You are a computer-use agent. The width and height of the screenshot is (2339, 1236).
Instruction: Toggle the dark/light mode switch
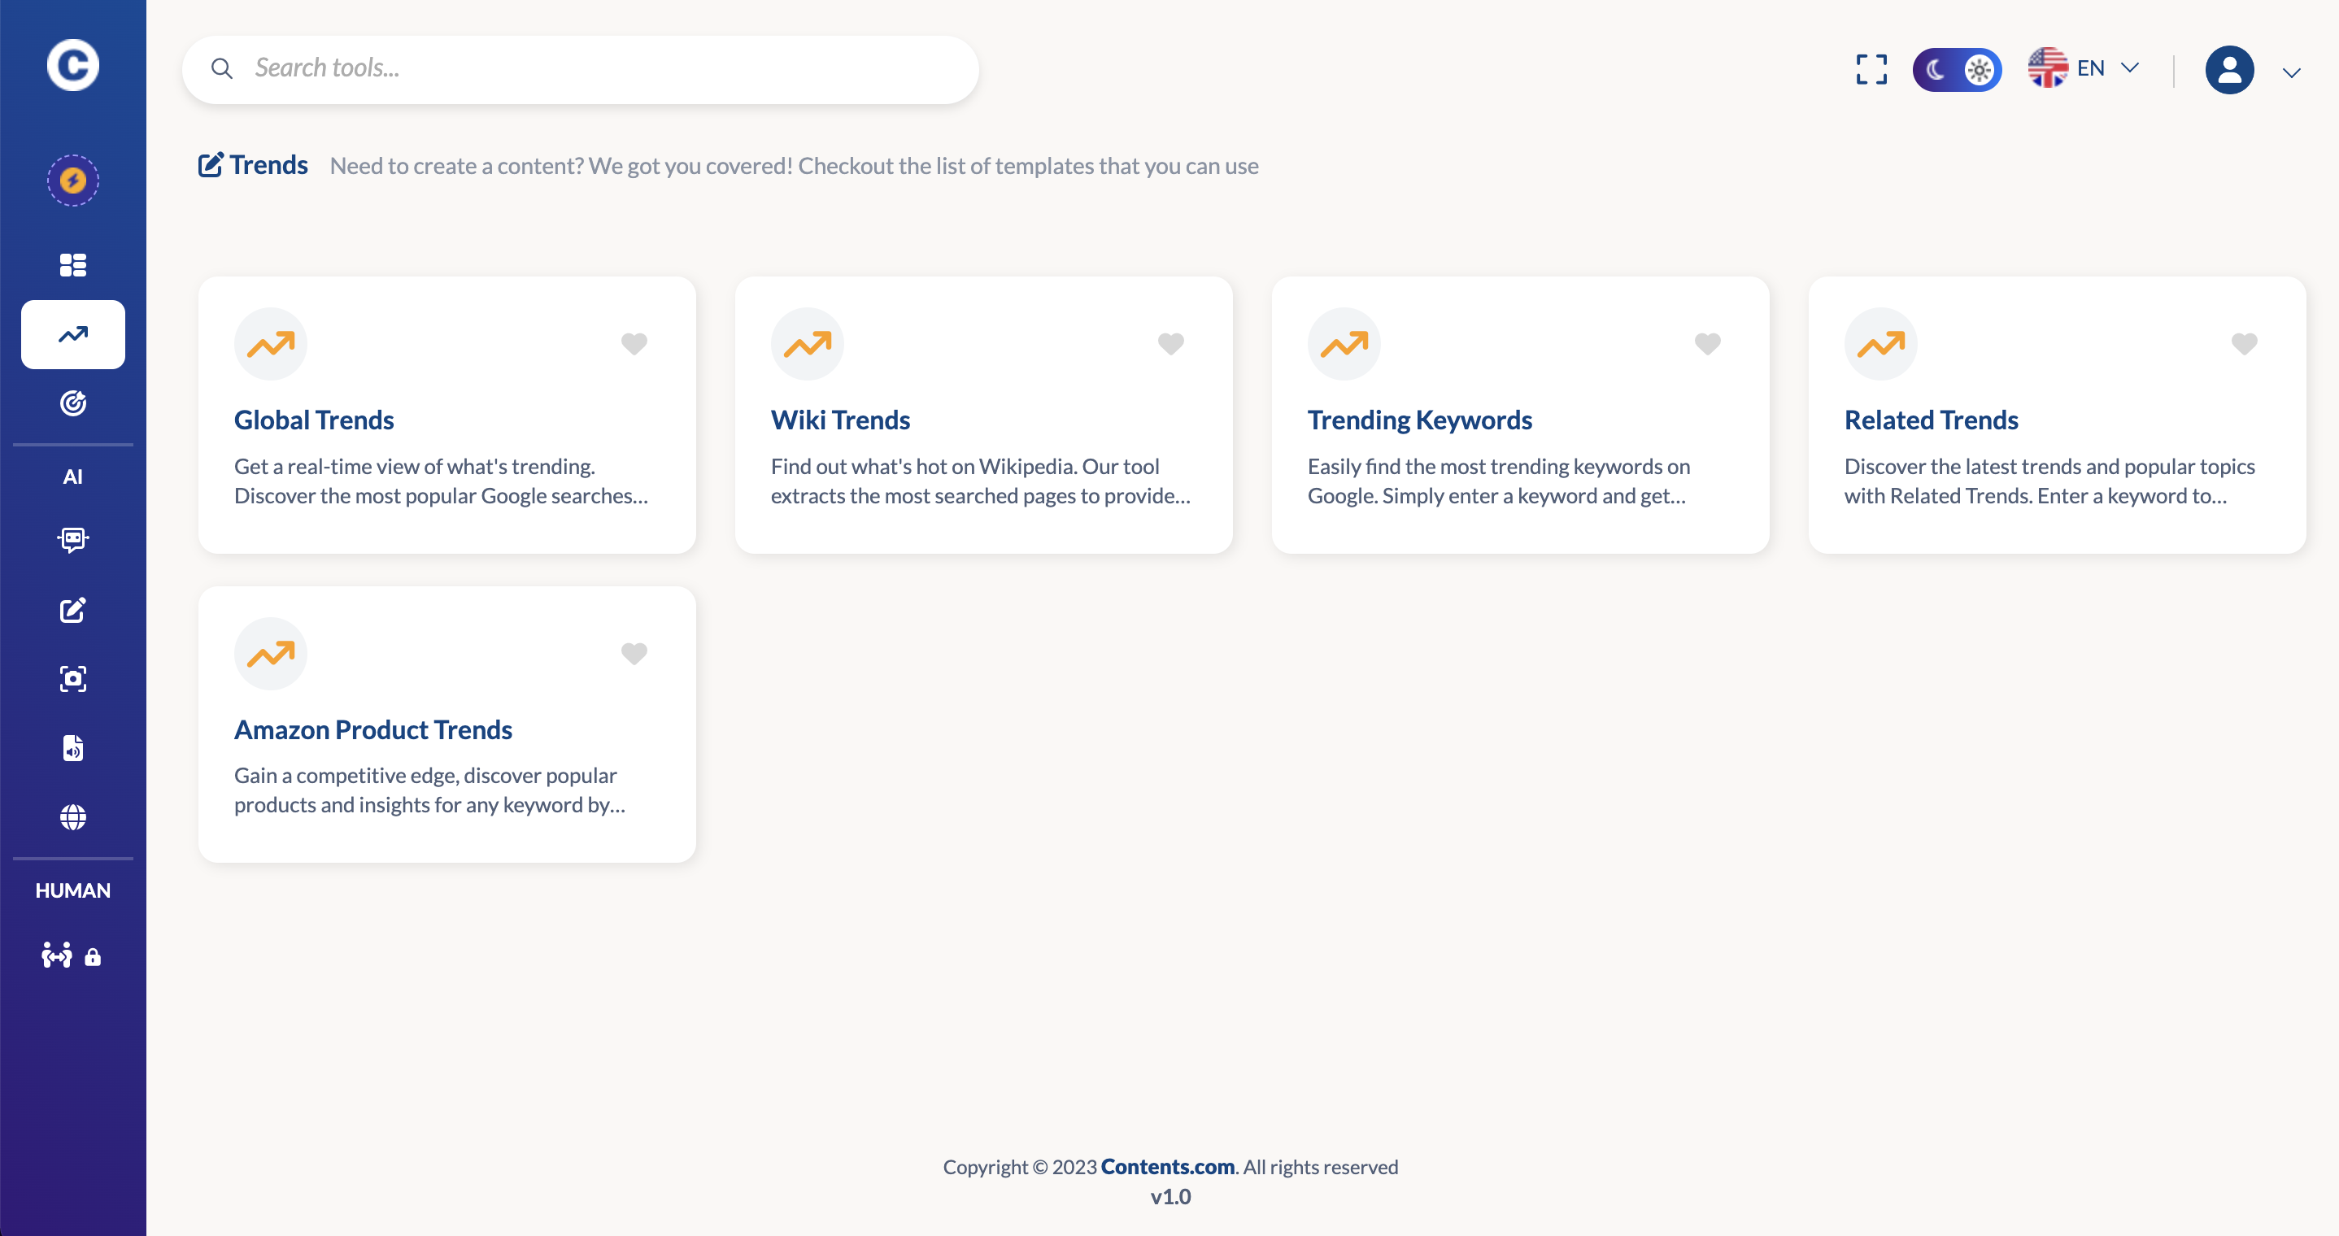1957,69
